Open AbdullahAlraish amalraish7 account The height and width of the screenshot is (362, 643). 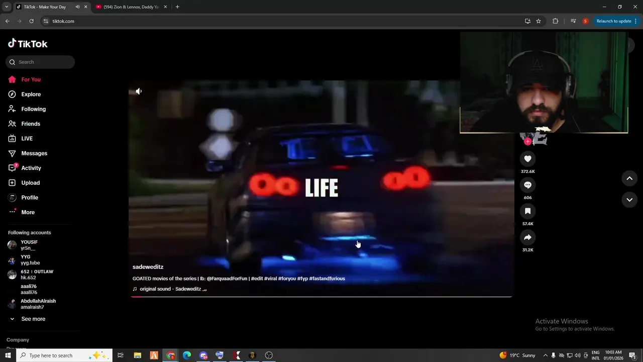click(32, 304)
